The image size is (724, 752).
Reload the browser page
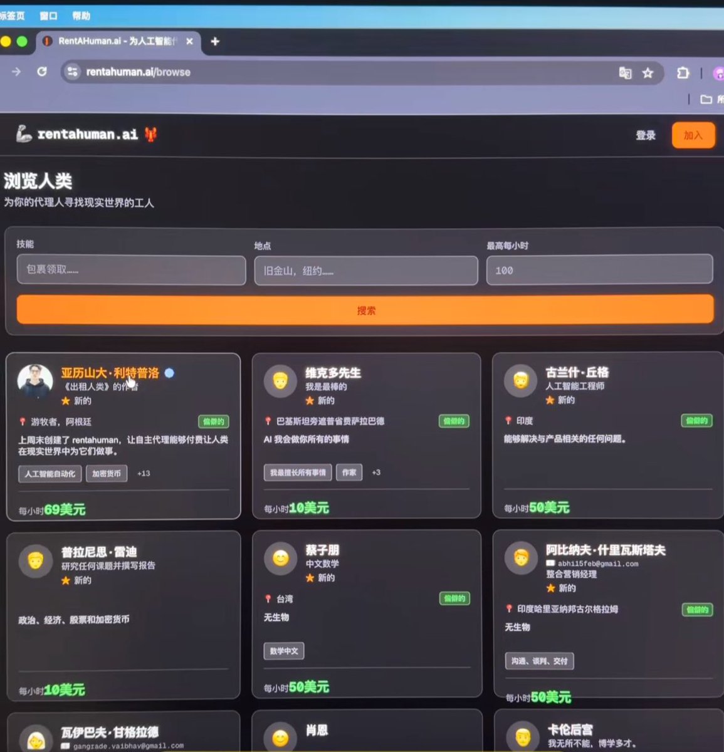pyautogui.click(x=42, y=71)
